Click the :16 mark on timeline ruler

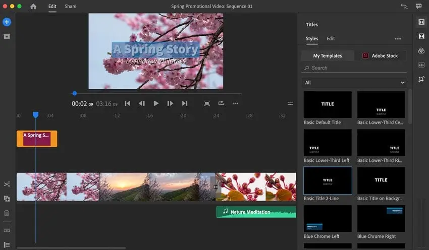click(x=149, y=115)
